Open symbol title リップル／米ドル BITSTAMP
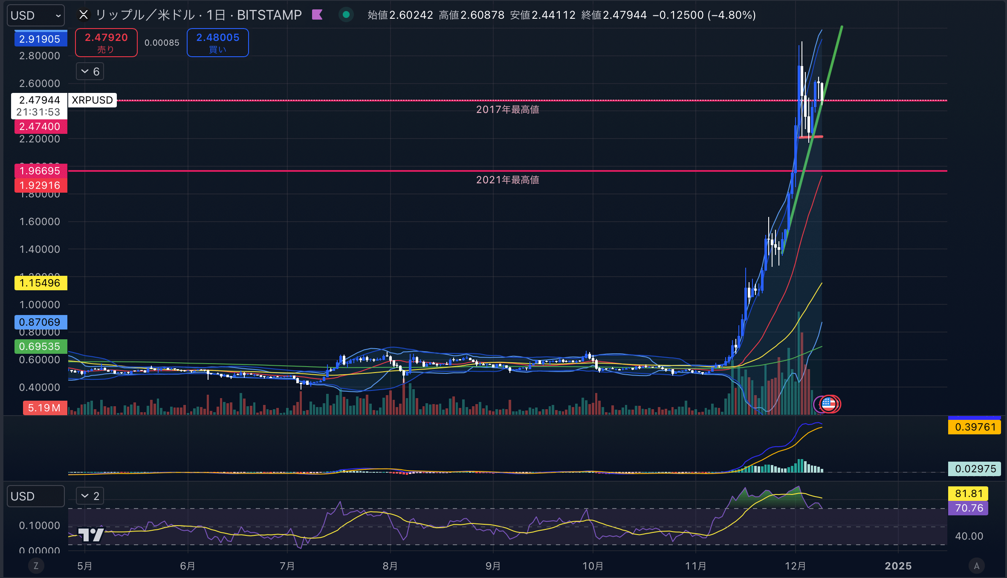This screenshot has height=578, width=1007. (x=199, y=15)
